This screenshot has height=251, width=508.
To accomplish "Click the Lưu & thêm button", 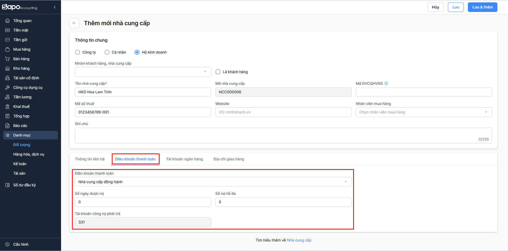I will tap(482, 7).
